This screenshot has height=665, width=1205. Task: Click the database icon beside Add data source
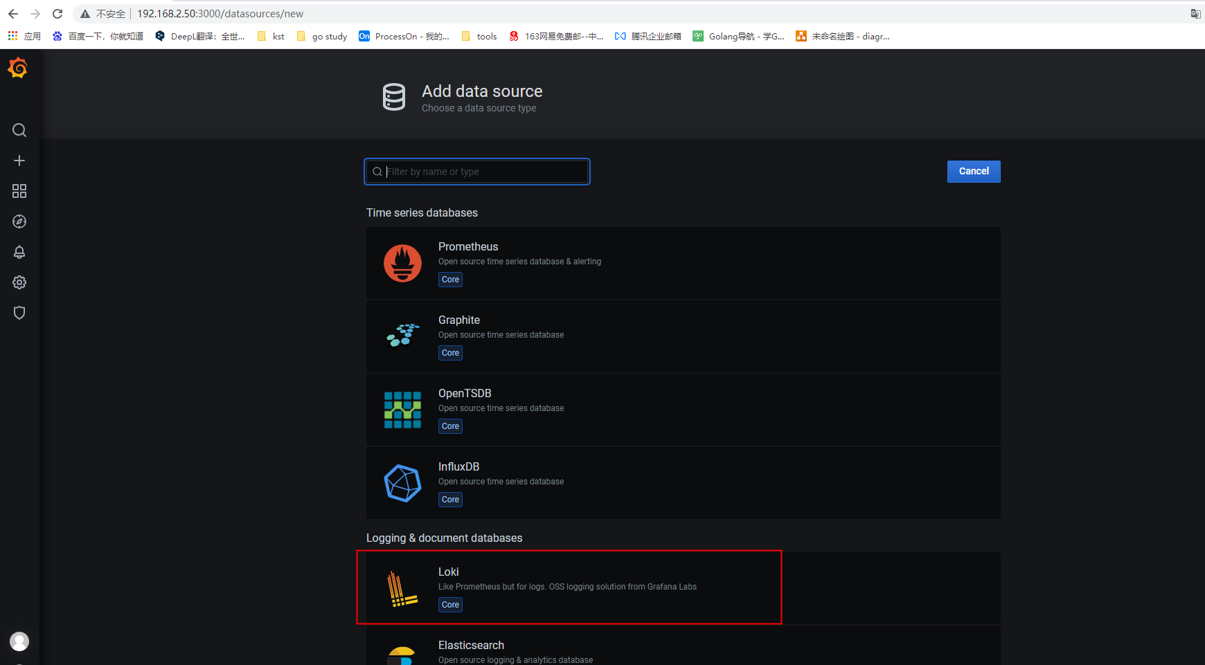pyautogui.click(x=394, y=97)
